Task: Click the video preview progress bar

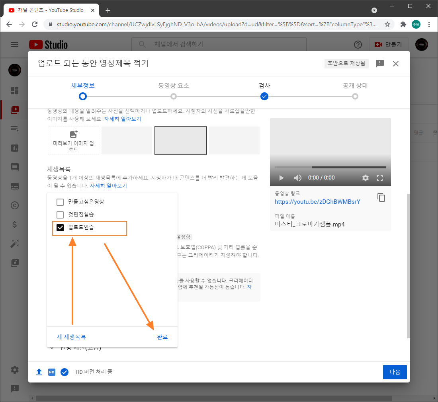Action: coord(330,167)
